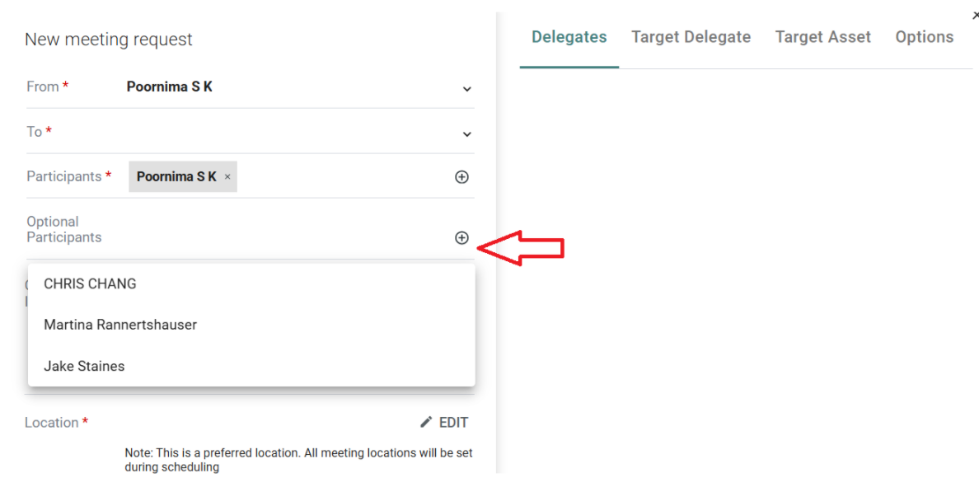
Task: Open the Options tab
Action: 924,37
